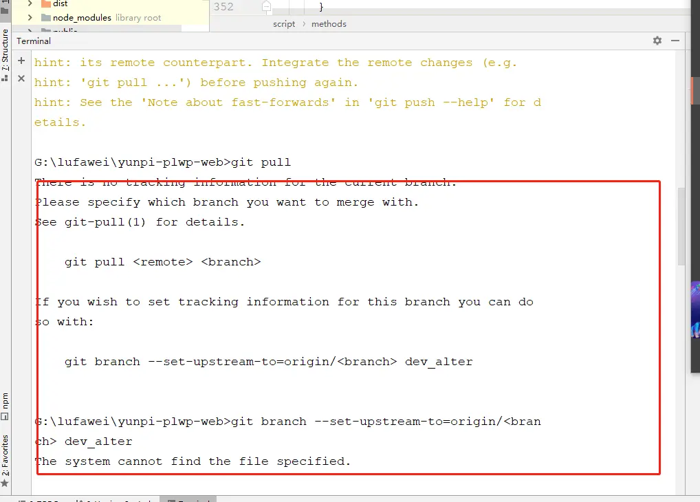Click 'git pull <remote> <branch>' suggestion line
The image size is (700, 502).
[x=162, y=262]
